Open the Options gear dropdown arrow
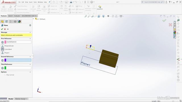The height and width of the screenshot is (102, 182). (94, 2)
